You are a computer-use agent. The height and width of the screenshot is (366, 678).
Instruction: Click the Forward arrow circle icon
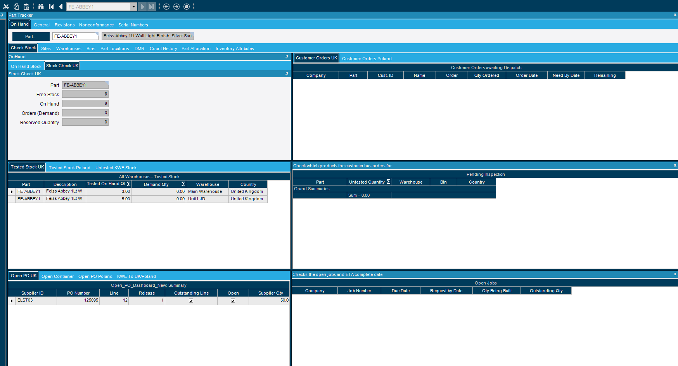click(176, 7)
